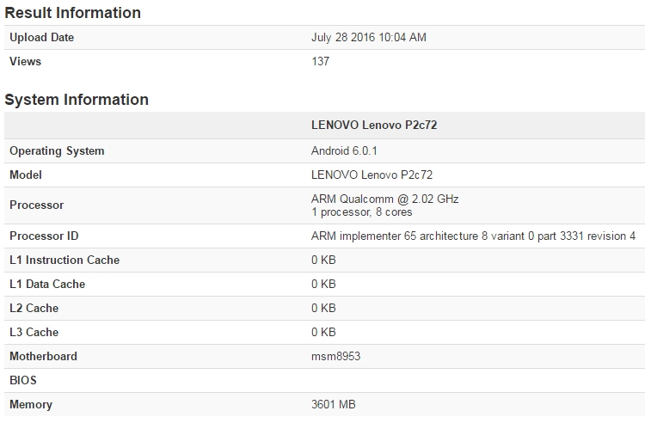Click the Memory label
The width and height of the screenshot is (645, 423).
tap(31, 404)
